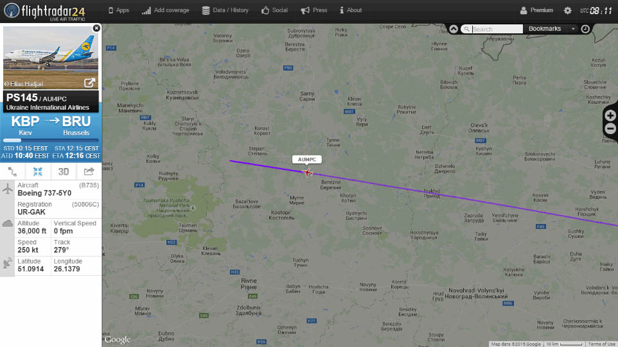This screenshot has height=347, width=618.
Task: Switch to 3D view
Action: point(64,172)
